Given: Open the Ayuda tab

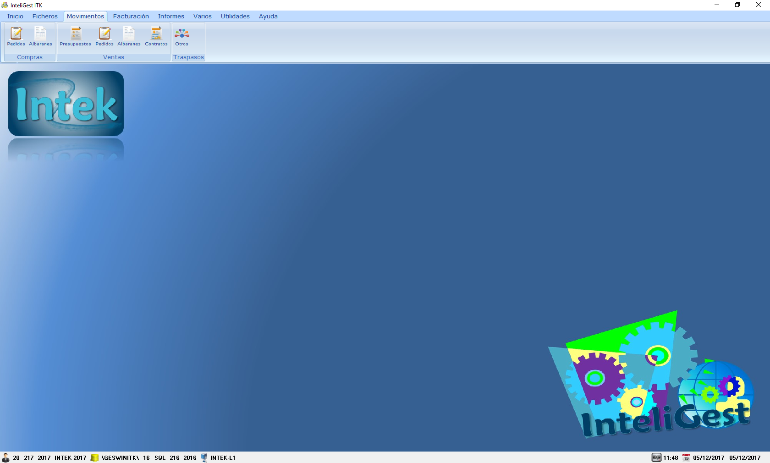Looking at the screenshot, I should coord(268,16).
